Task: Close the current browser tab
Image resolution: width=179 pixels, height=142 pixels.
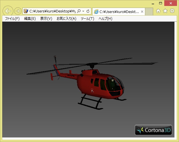Action: 142,12
